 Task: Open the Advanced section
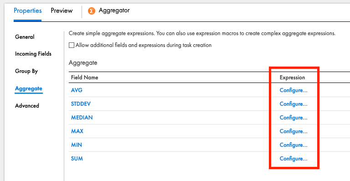tap(27, 106)
